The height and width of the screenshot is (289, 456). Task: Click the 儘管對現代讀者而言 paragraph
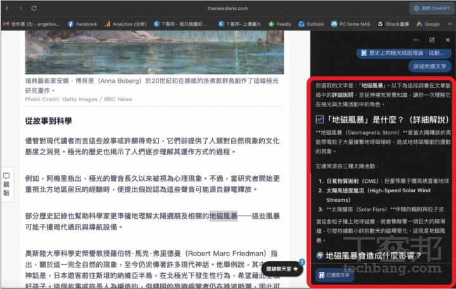153,146
